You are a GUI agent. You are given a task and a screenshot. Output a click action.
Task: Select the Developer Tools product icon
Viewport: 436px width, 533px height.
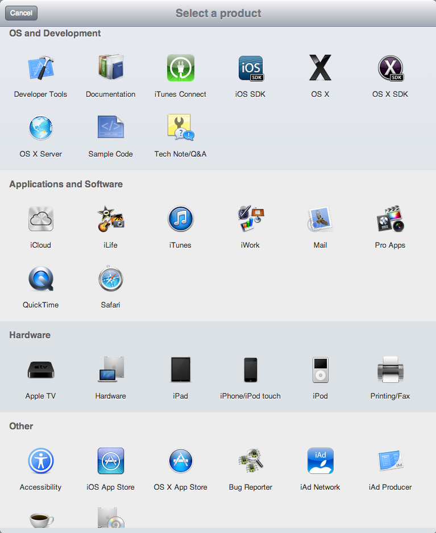click(x=41, y=68)
